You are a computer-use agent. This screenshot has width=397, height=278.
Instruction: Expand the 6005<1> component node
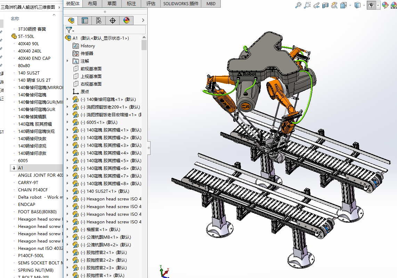(x=68, y=122)
